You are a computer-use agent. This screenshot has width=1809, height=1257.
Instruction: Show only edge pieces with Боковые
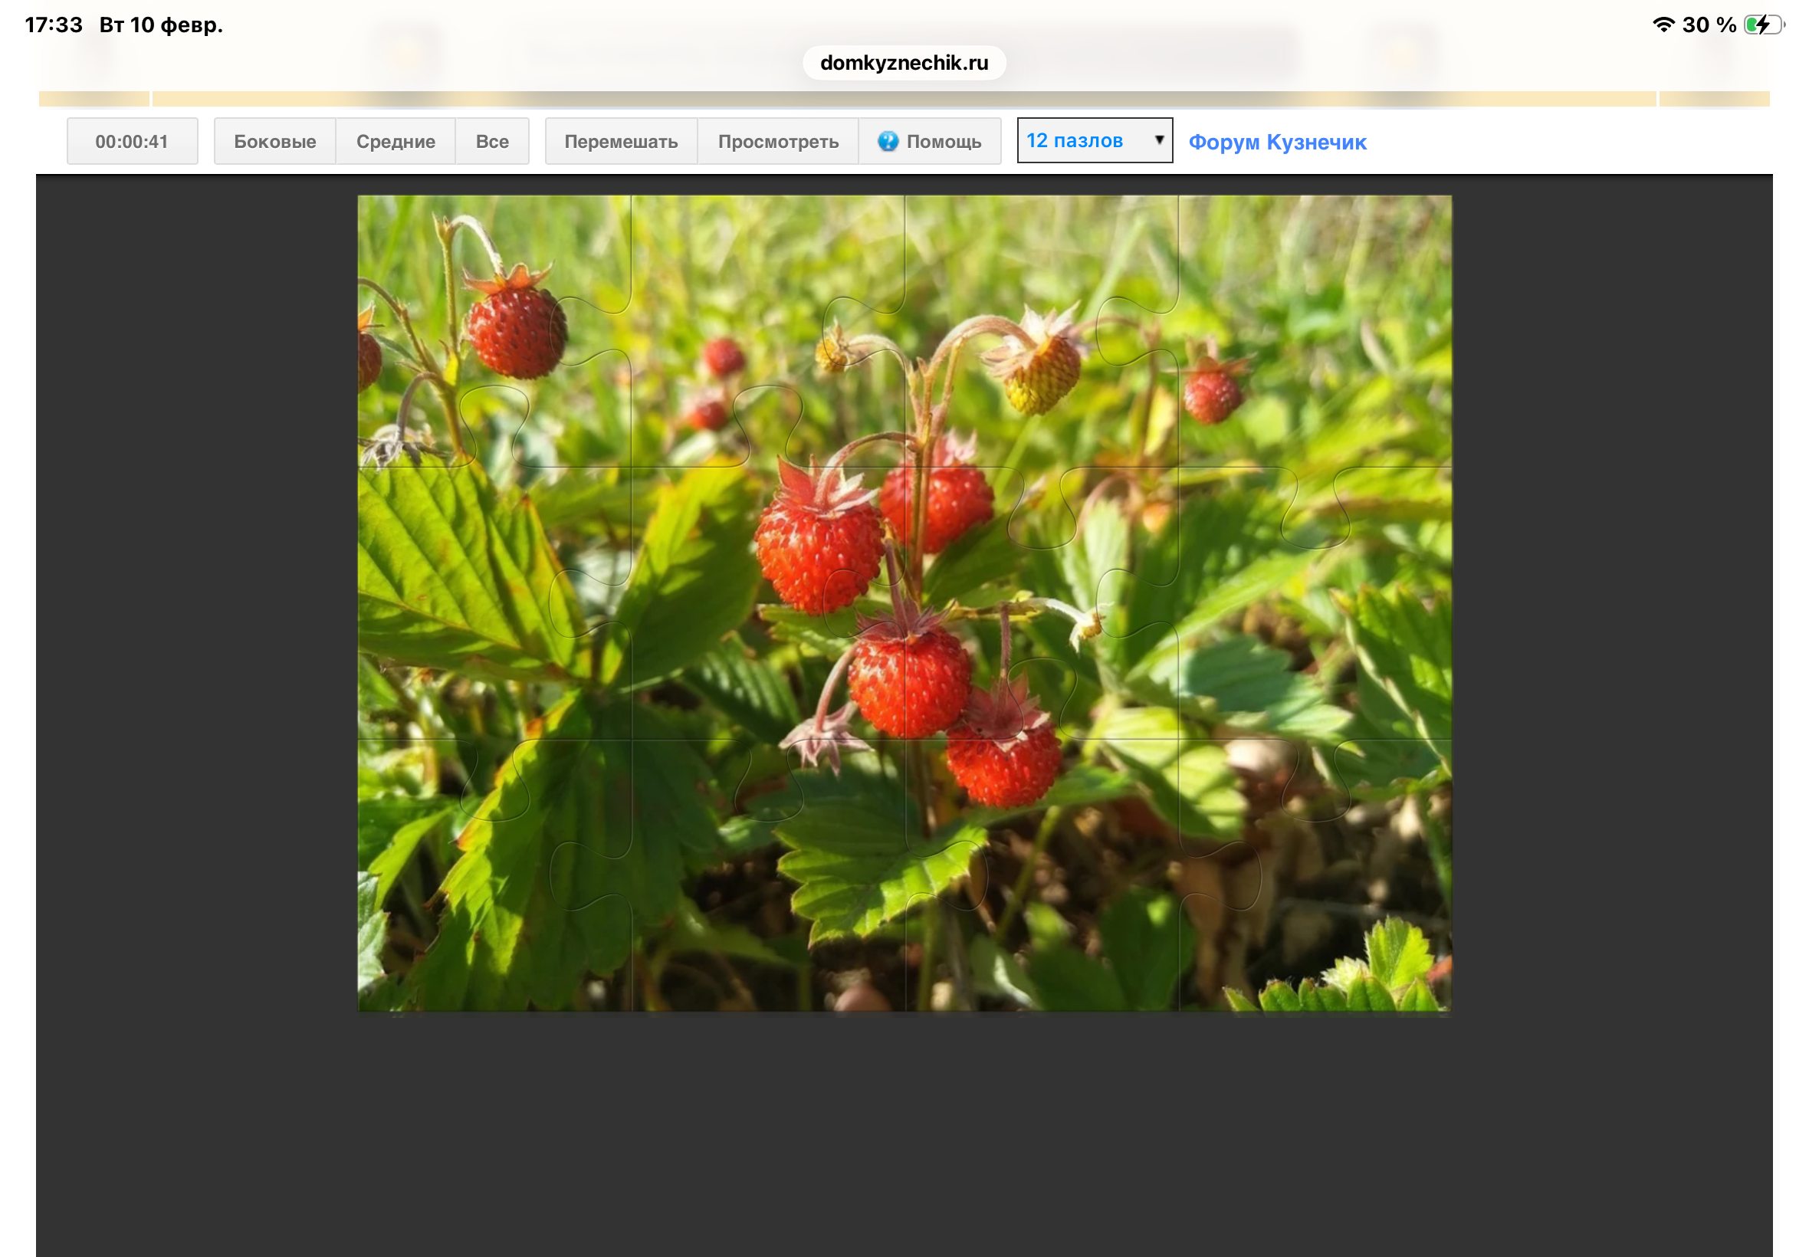(274, 141)
